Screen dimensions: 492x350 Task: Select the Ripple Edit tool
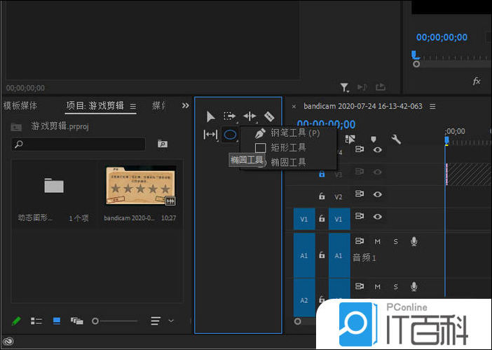(x=250, y=116)
